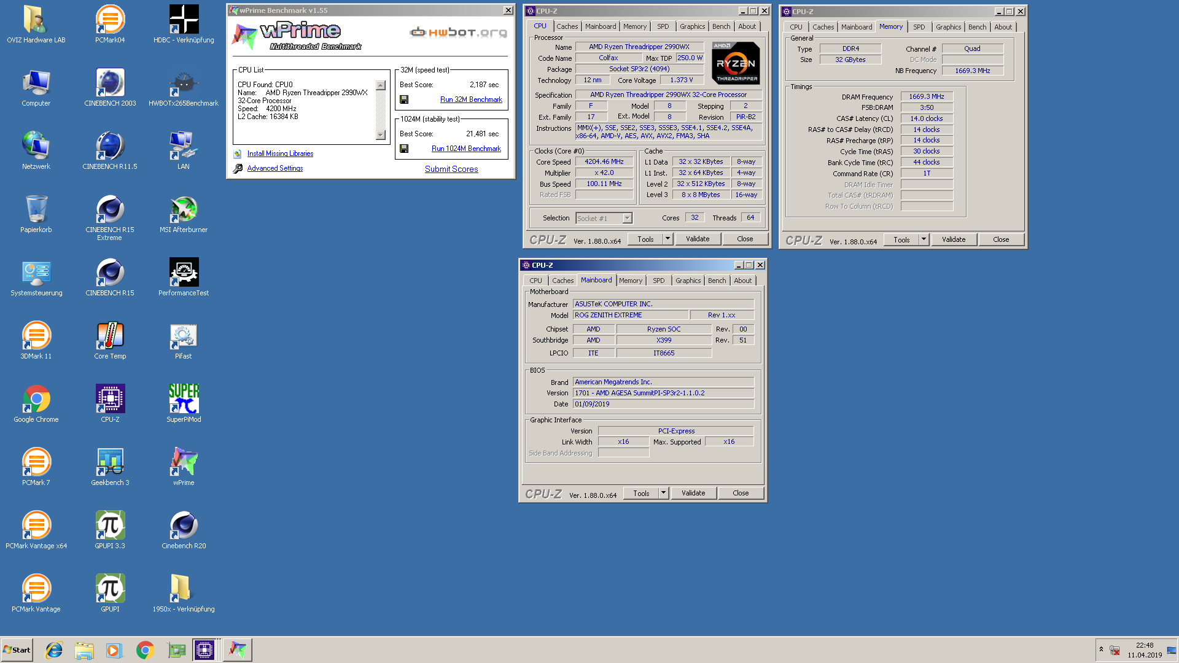Open the Start menu

(17, 650)
